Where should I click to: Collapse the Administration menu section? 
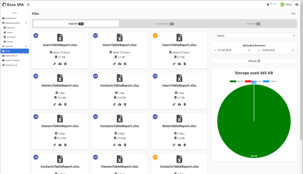coord(15,23)
